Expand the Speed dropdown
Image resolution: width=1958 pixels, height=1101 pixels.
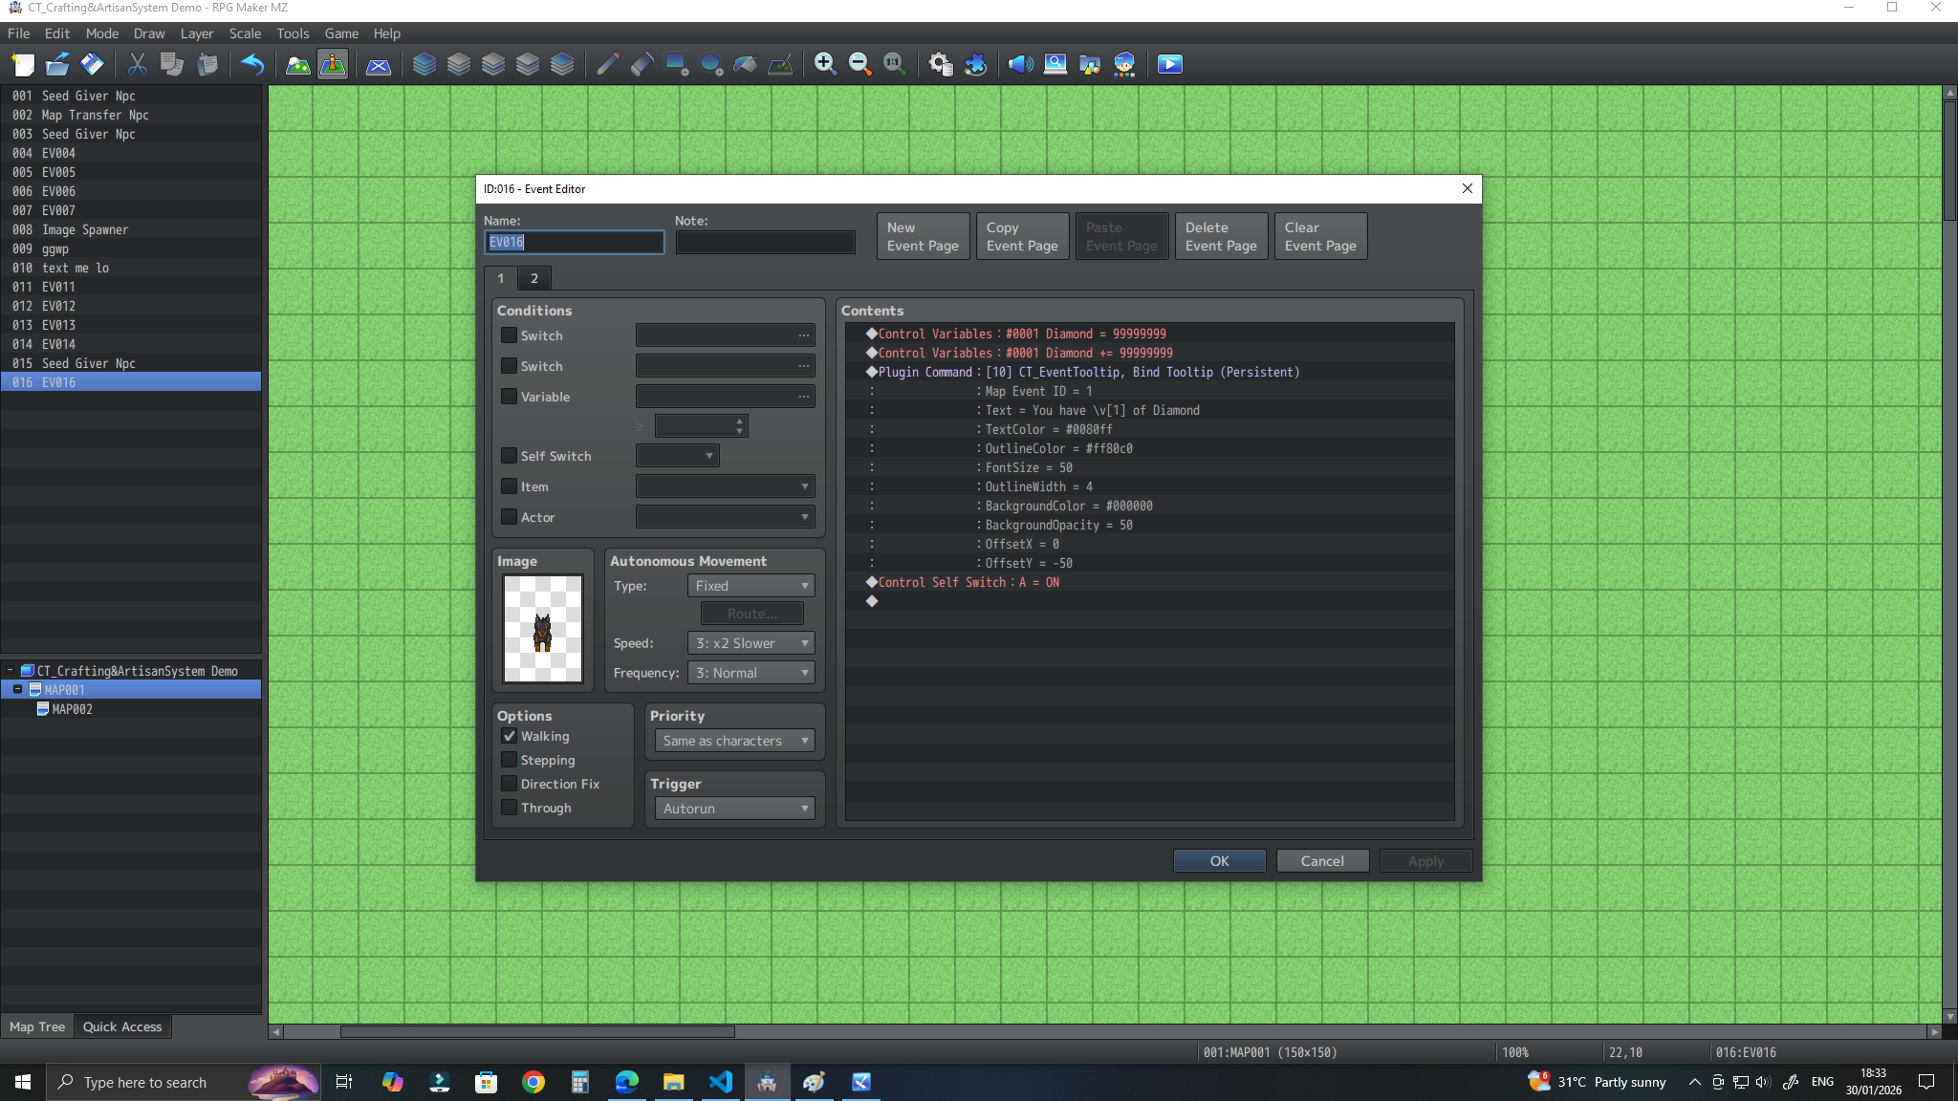tap(751, 643)
